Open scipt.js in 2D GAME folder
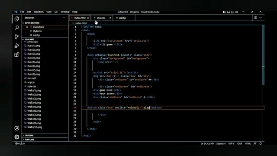This screenshot has height=156, width=277. (31, 82)
